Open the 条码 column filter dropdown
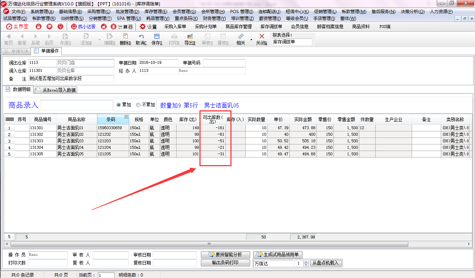 pyautogui.click(x=126, y=117)
